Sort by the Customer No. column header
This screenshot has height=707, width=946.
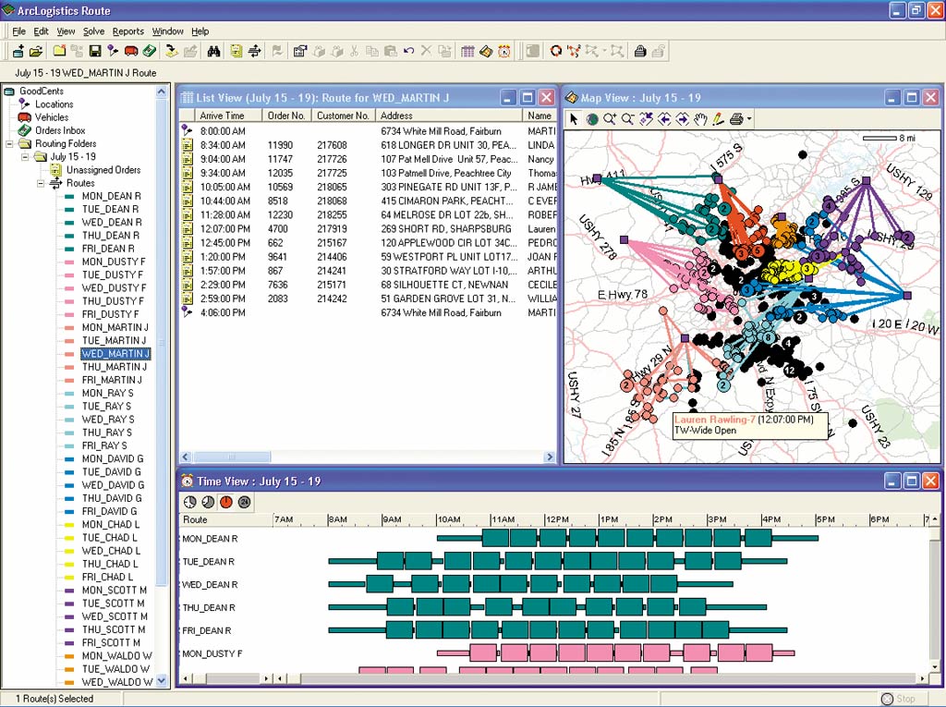[x=344, y=116]
